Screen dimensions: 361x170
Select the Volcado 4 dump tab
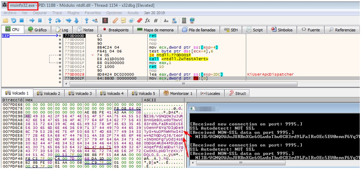112,93
